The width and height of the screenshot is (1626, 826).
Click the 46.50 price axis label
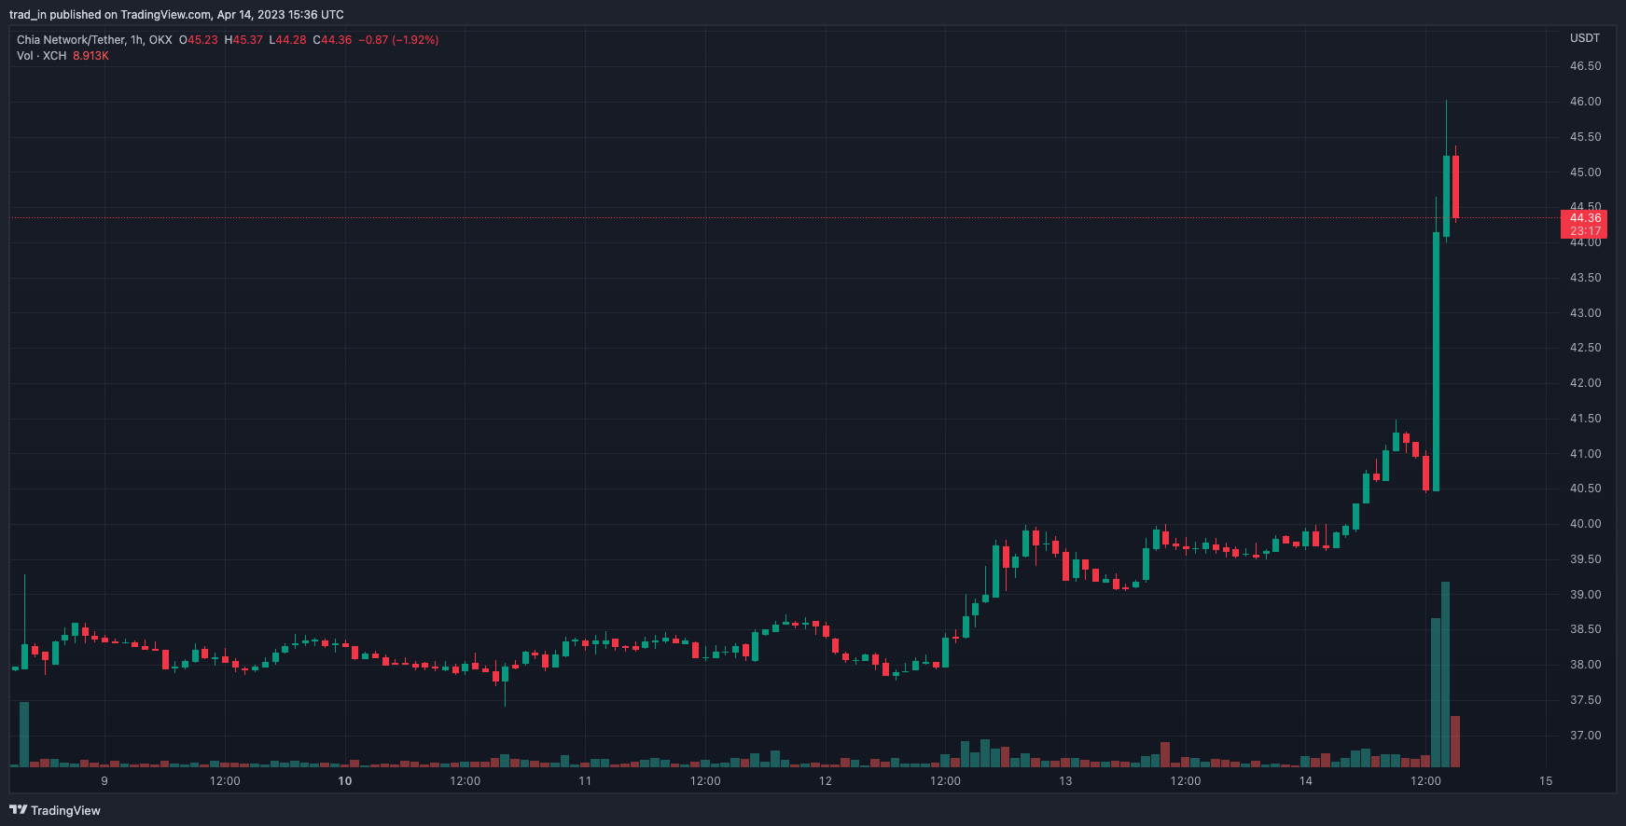1585,66
